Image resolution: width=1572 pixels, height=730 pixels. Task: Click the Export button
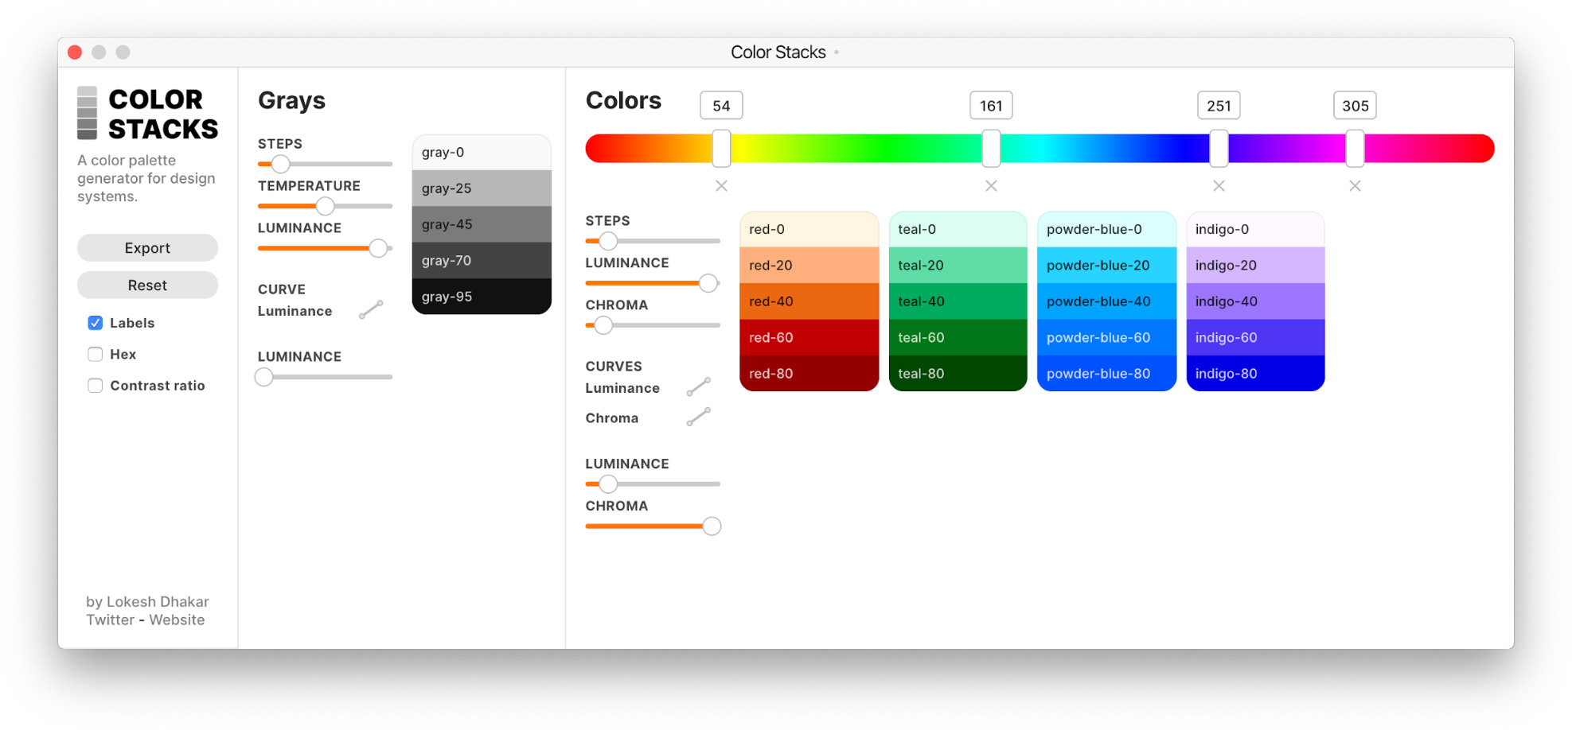point(147,248)
